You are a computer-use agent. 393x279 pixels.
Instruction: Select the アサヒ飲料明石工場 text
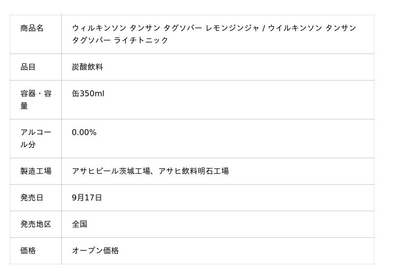click(194, 171)
